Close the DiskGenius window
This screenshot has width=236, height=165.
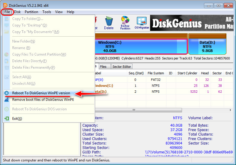tap(228, 6)
